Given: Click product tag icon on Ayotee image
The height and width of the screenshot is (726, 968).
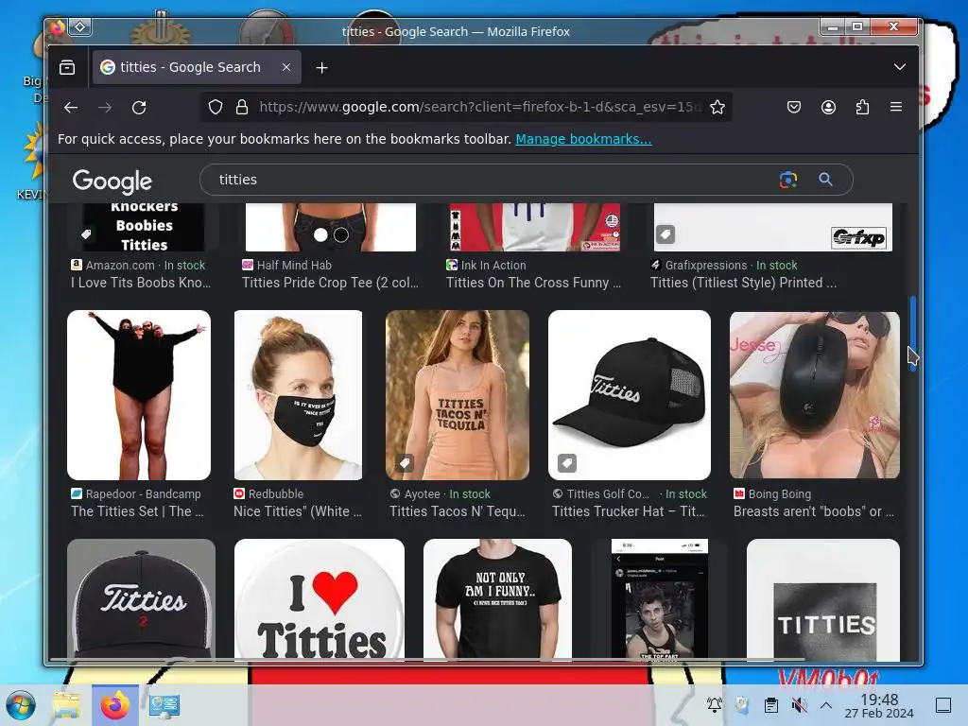Looking at the screenshot, I should click(x=405, y=463).
